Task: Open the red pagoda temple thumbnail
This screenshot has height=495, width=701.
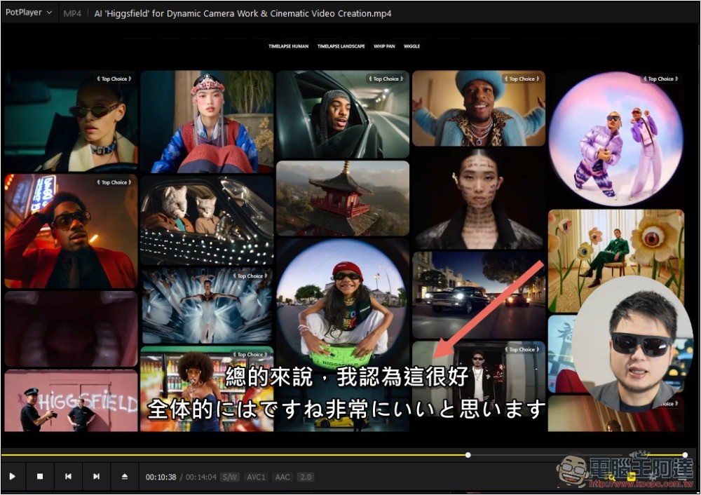Action: (x=342, y=198)
